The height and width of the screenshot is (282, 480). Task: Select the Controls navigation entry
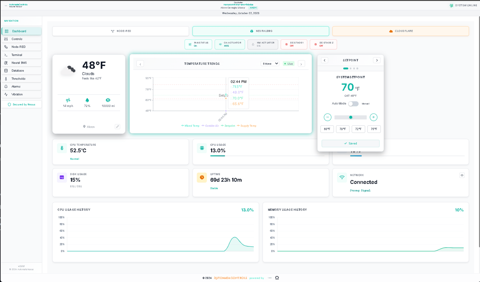click(17, 39)
